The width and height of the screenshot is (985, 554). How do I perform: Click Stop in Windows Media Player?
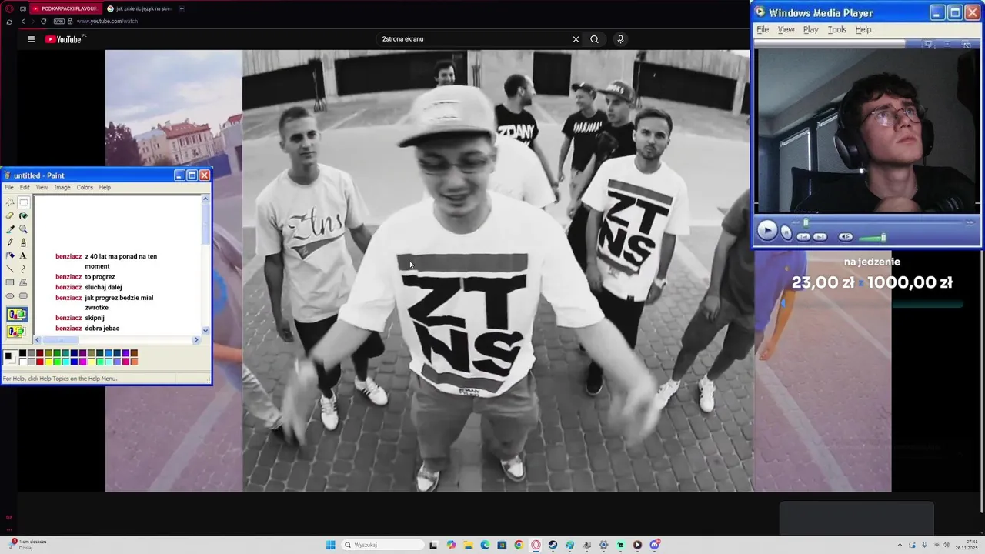click(786, 232)
